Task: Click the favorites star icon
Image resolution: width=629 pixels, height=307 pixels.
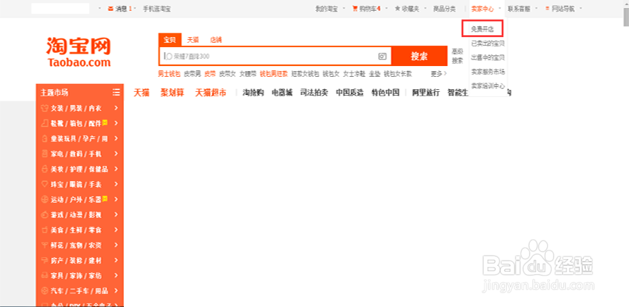Action: point(398,8)
